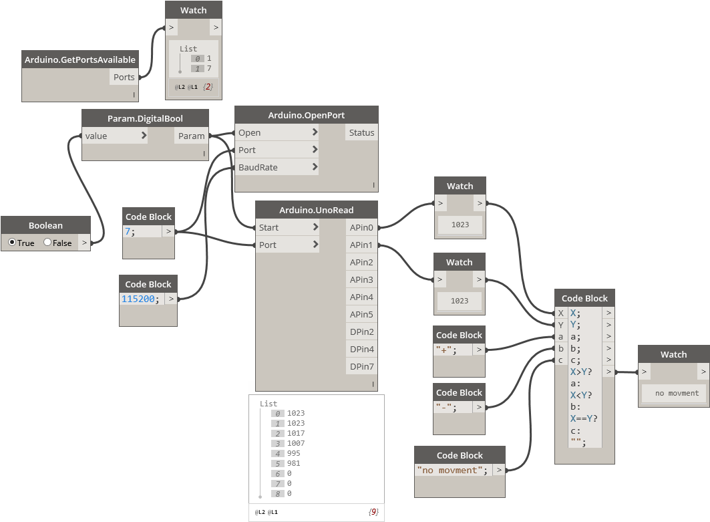Click the Param output port of Param.DigitalBool
Image resolution: width=710 pixels, height=522 pixels.
(x=191, y=136)
